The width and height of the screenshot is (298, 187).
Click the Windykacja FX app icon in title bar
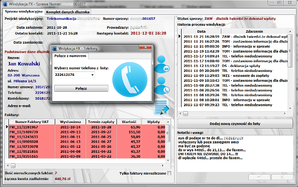point(5,4)
